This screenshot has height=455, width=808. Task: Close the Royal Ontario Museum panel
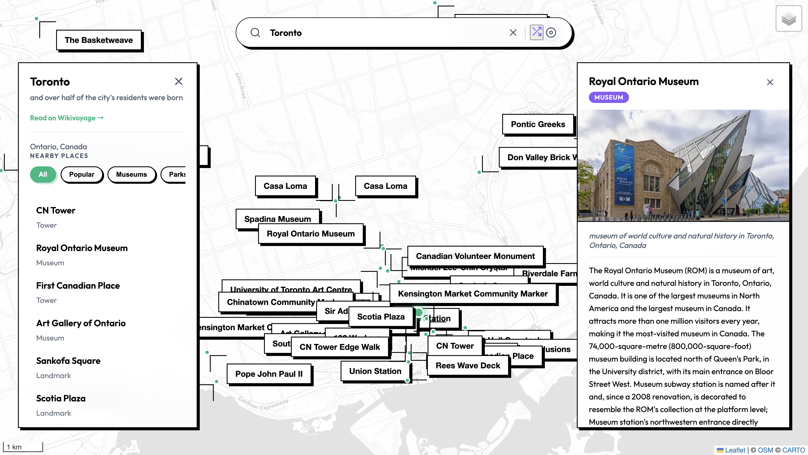(770, 82)
